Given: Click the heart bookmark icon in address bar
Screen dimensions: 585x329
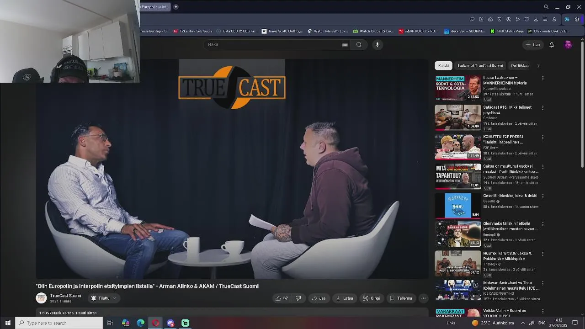Looking at the screenshot, I should pos(527,19).
